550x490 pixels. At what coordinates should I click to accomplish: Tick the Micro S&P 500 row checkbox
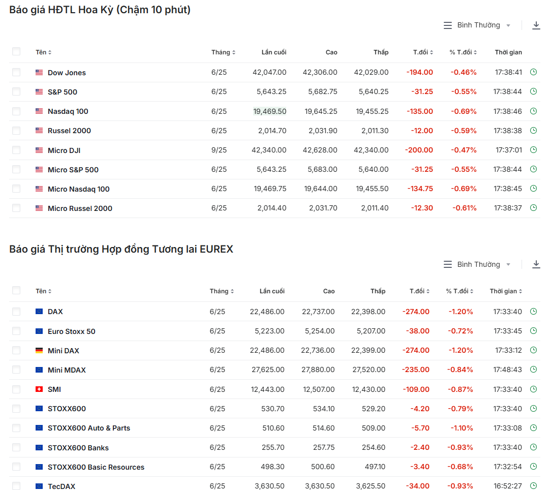[x=16, y=169]
